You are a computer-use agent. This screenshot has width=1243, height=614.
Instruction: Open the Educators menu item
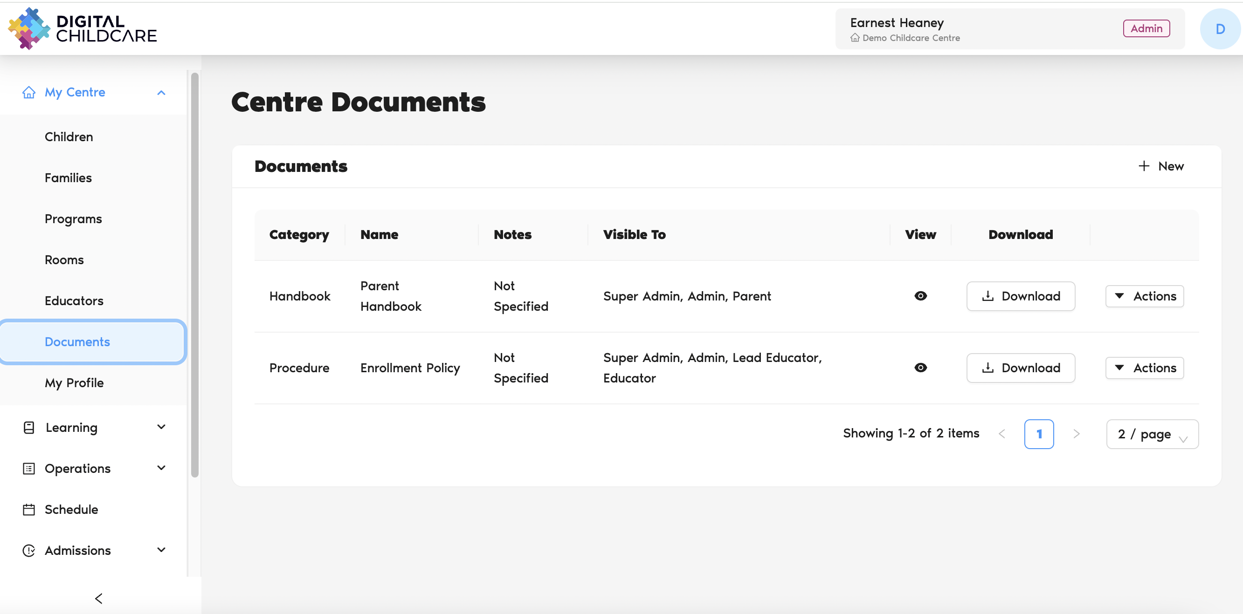(74, 301)
